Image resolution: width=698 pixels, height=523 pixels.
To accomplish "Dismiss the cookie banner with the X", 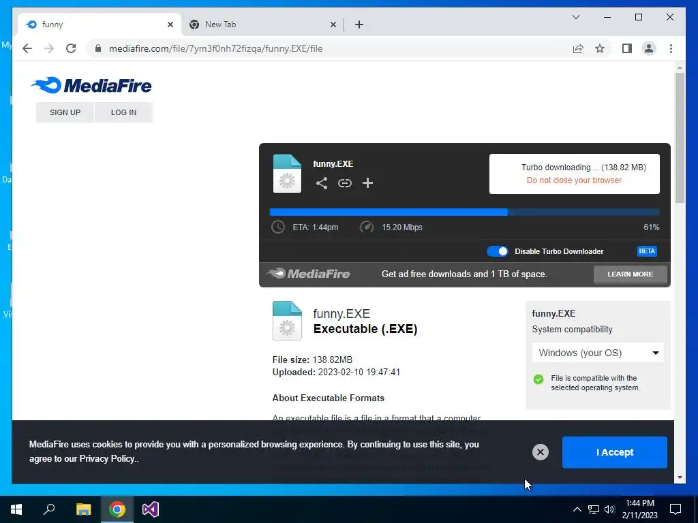I will (x=540, y=452).
